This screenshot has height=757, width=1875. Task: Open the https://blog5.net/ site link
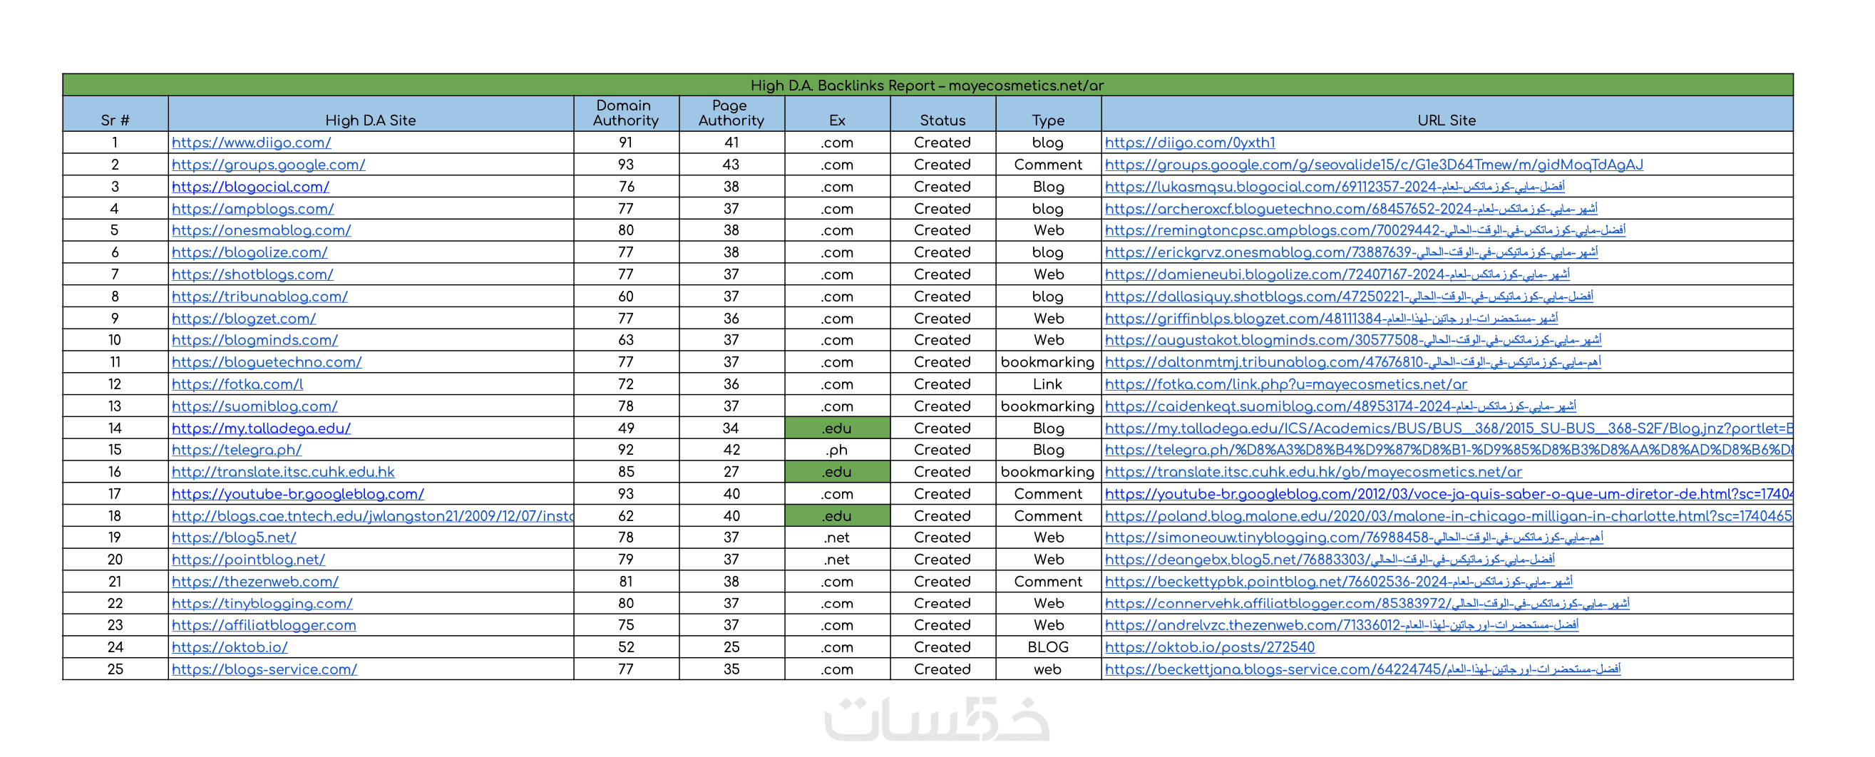(x=234, y=537)
